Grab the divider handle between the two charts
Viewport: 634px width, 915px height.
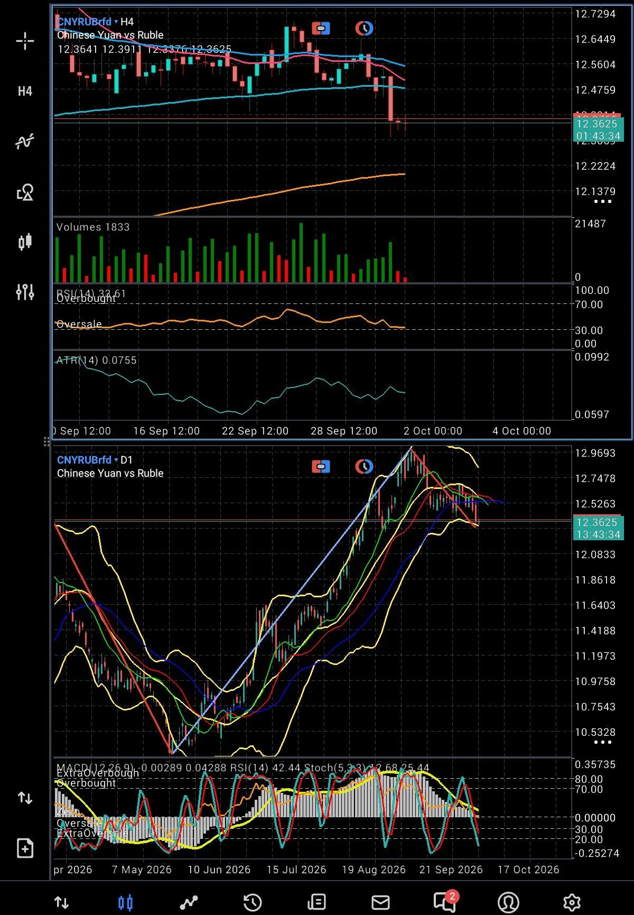(x=47, y=441)
